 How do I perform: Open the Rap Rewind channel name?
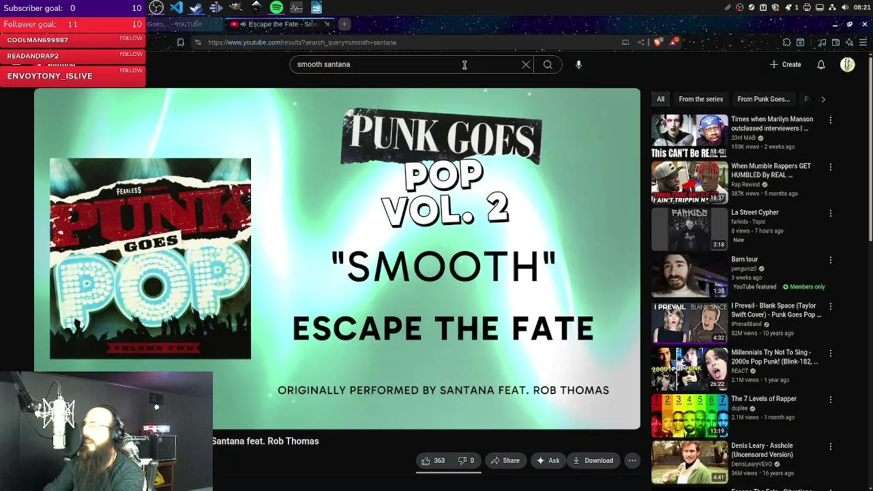(745, 184)
